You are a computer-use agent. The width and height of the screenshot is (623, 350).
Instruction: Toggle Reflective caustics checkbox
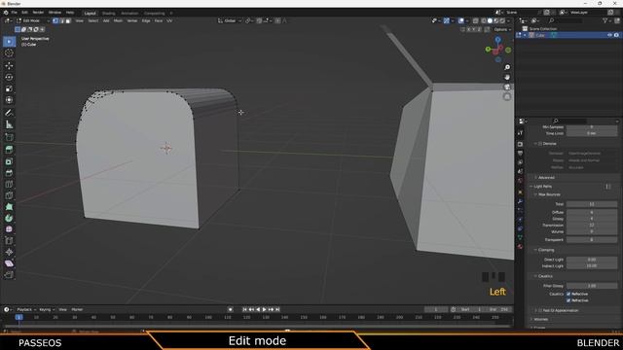[x=568, y=294]
